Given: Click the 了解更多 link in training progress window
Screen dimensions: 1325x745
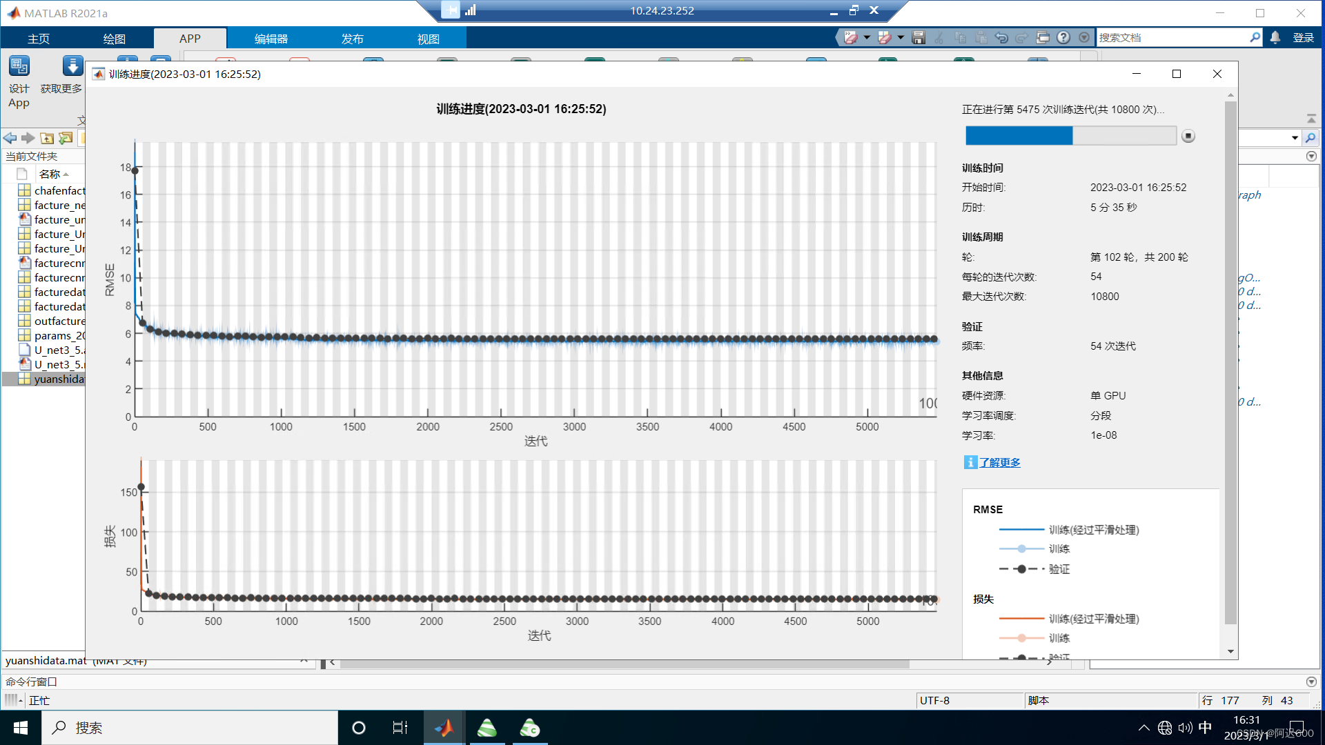Looking at the screenshot, I should (x=1000, y=462).
